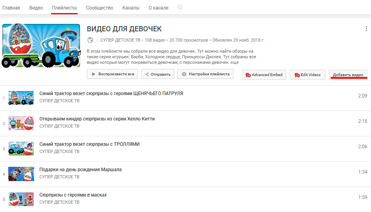Screen dimensions: 371x212
Task: Click the thumbnail of Подарки на день рождения Маршала
Action: point(21,173)
